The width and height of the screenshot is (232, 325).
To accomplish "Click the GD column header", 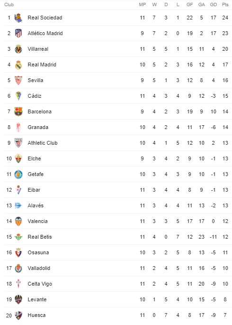I will (x=213, y=5).
